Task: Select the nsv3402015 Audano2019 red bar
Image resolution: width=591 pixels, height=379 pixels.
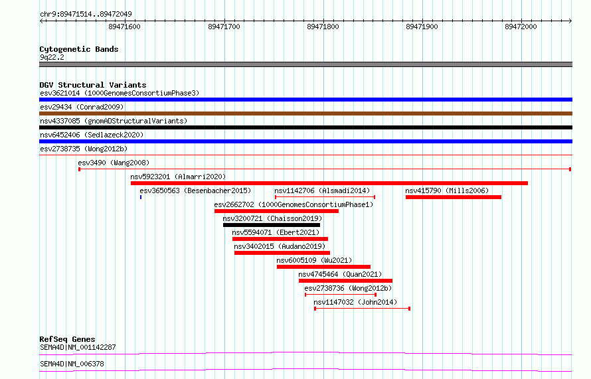Action: [282, 253]
